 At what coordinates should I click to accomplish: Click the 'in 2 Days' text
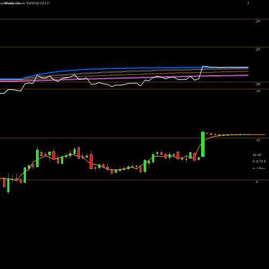[x=258, y=168]
